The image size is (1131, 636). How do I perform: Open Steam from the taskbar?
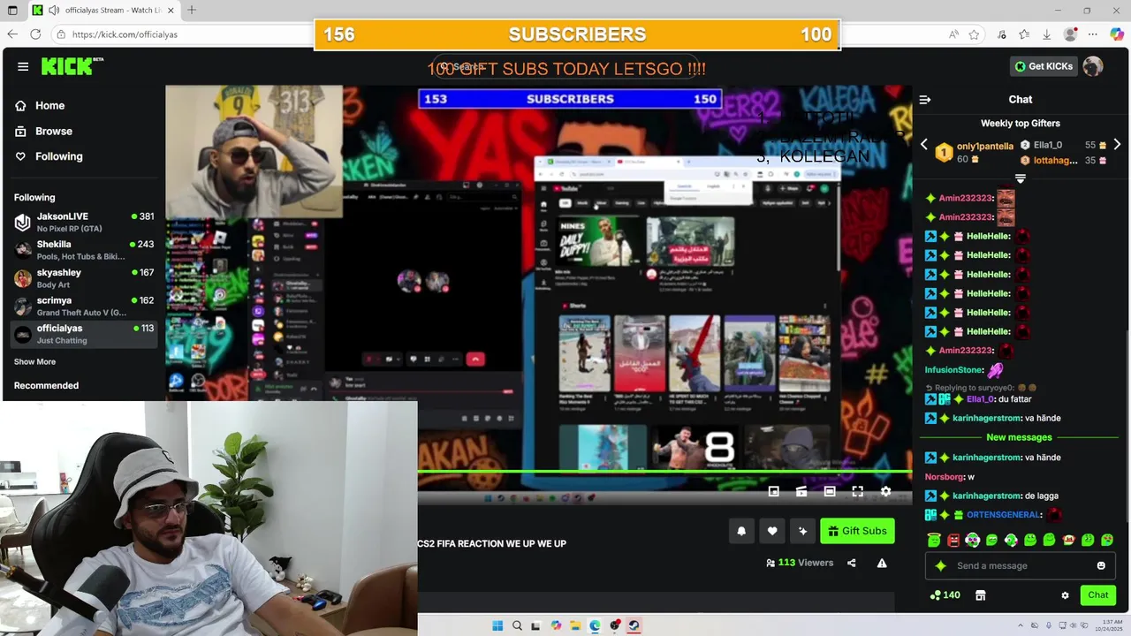pyautogui.click(x=634, y=625)
